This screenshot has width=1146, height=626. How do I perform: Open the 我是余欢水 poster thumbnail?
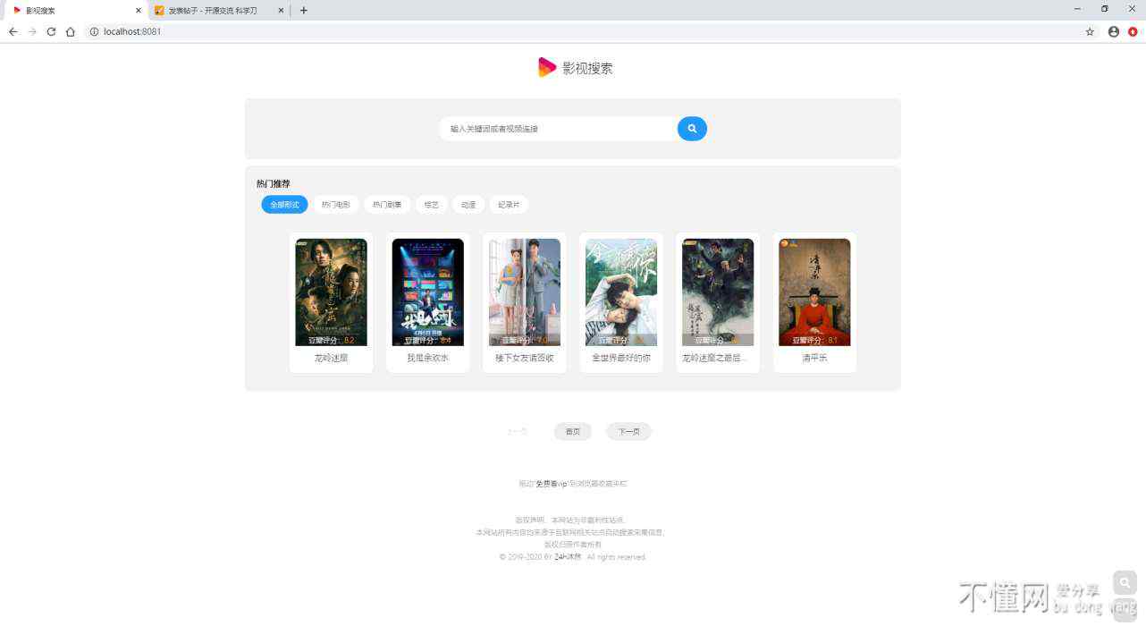(427, 292)
